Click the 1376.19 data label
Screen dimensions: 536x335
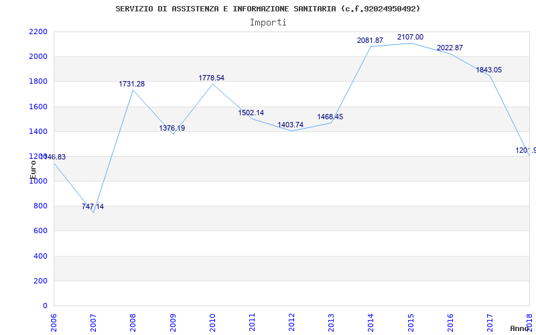click(172, 128)
